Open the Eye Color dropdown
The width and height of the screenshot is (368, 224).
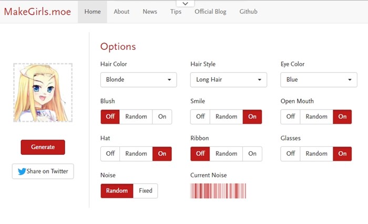(x=319, y=80)
